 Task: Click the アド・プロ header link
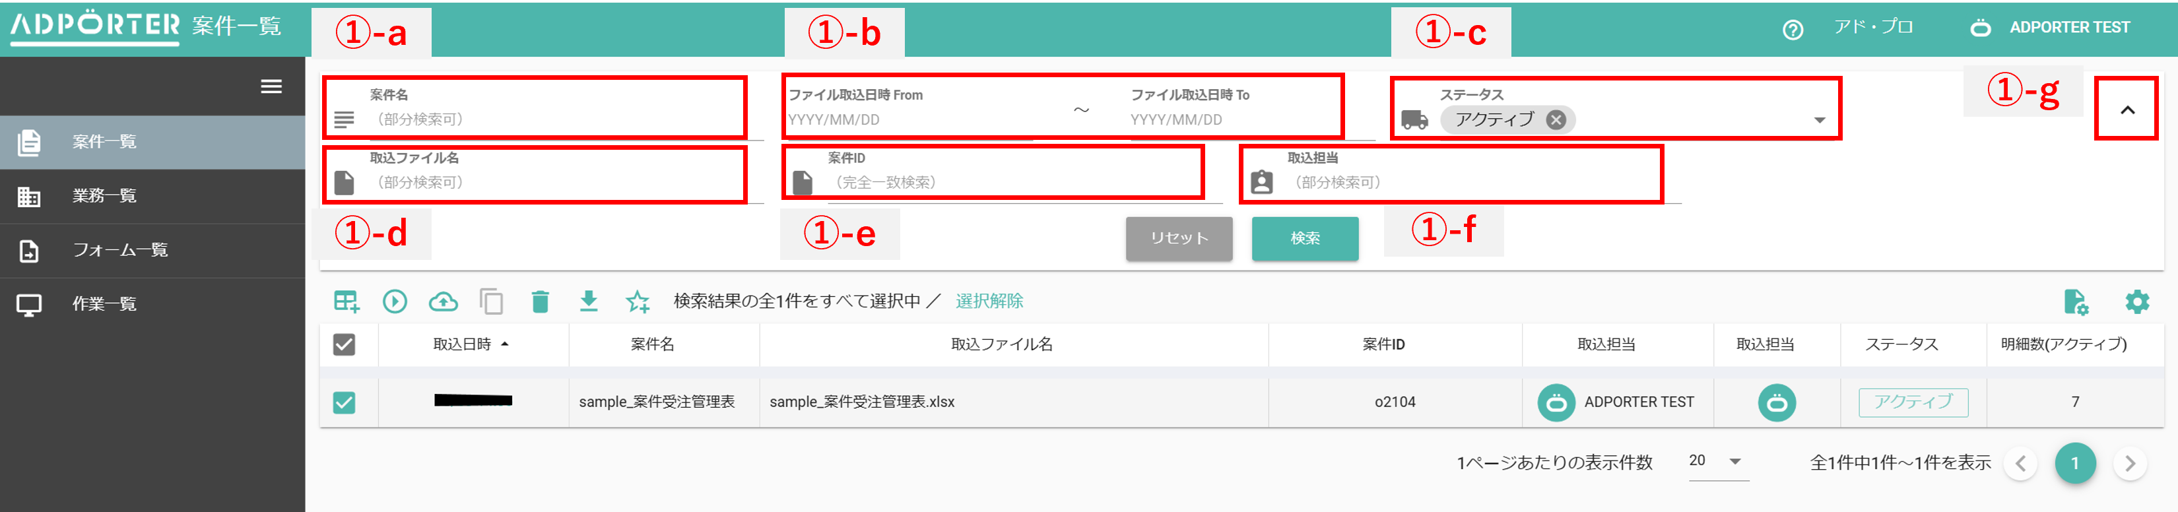click(1873, 27)
